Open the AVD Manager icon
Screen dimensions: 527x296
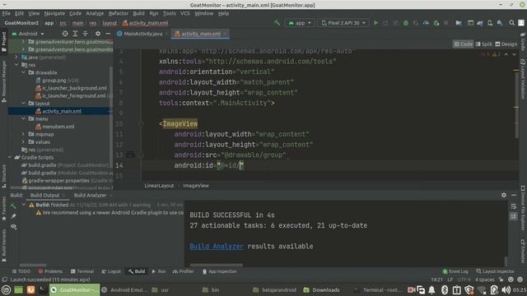click(490, 23)
